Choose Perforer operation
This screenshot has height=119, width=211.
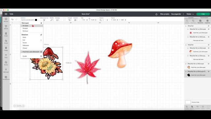tap(32, 31)
